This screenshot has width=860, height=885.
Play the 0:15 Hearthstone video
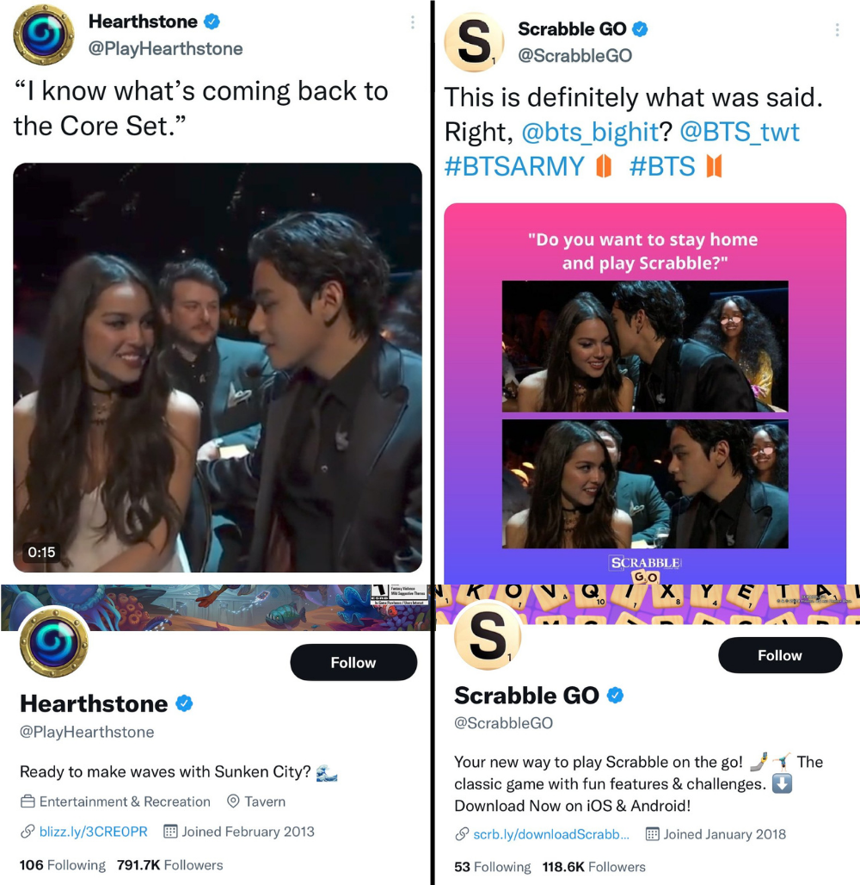coord(218,368)
